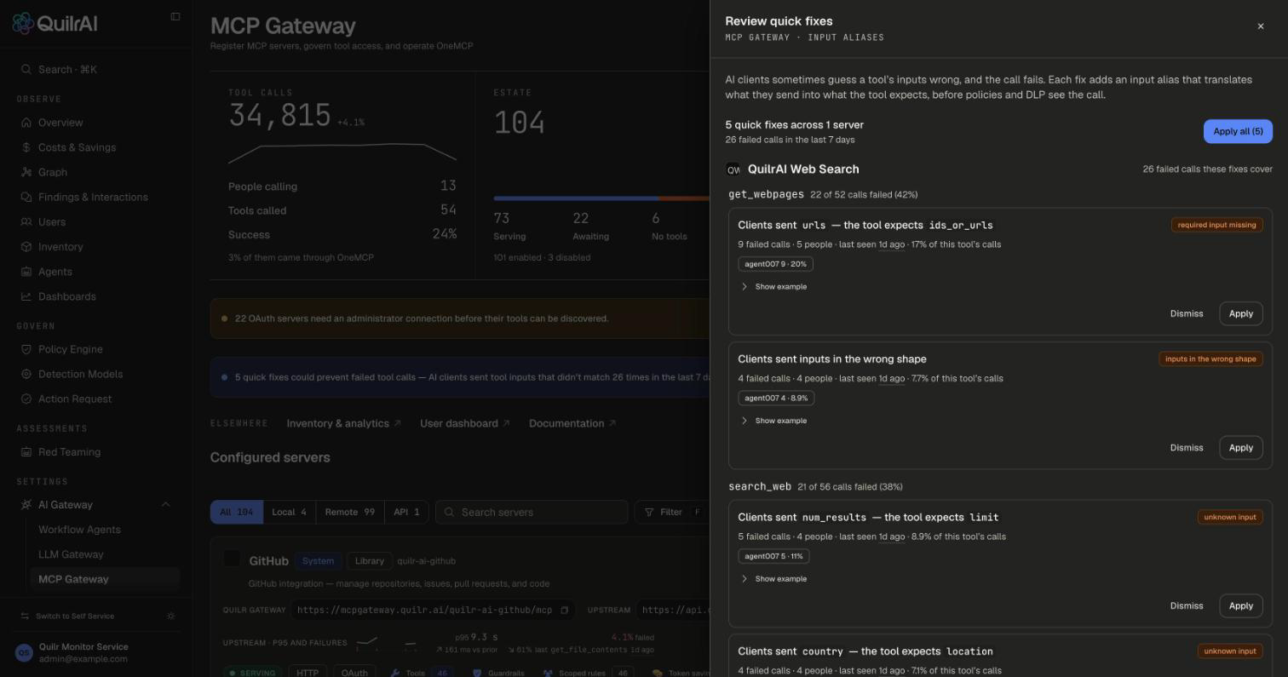1288x677 pixels.
Task: Open LLM Gateway under AI Gateway
Action: click(105, 554)
